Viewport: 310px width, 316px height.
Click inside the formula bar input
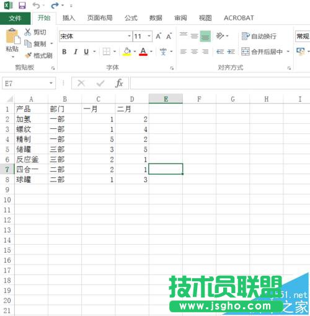coord(220,83)
